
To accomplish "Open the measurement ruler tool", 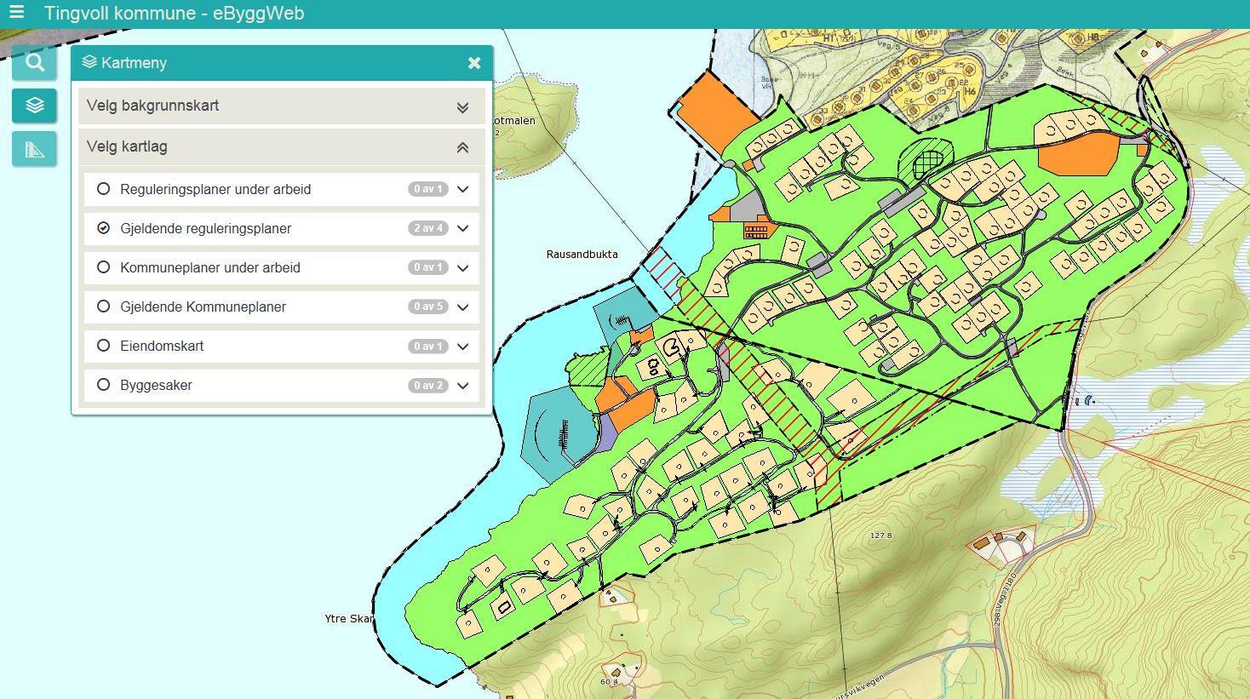I will coord(35,149).
